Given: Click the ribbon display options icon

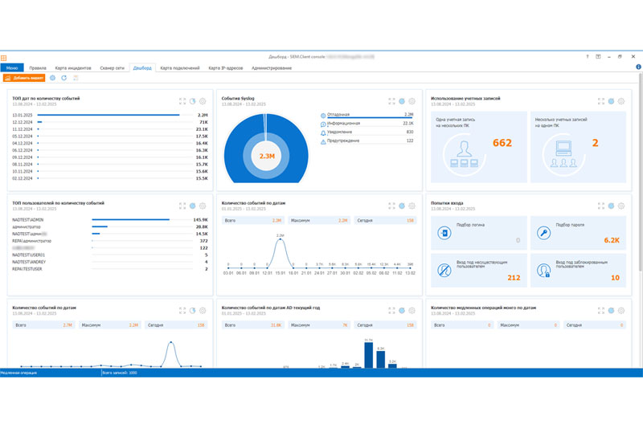Looking at the screenshot, I should [598, 56].
